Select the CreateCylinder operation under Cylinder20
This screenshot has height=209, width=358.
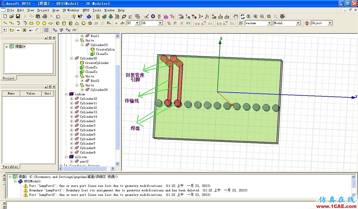point(97,63)
